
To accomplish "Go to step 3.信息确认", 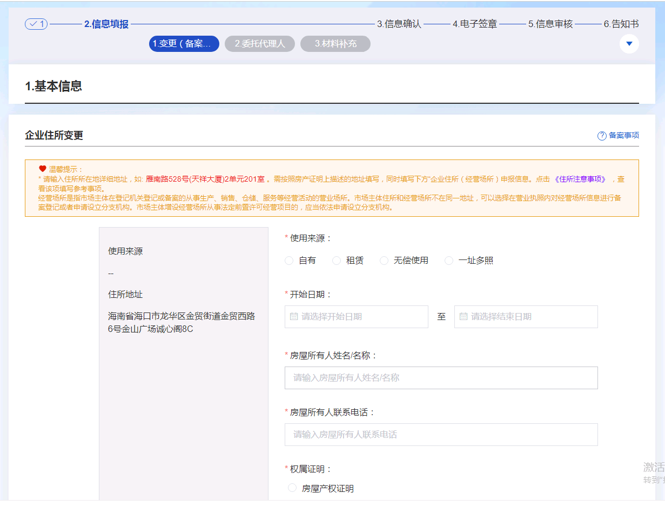I will coord(399,24).
